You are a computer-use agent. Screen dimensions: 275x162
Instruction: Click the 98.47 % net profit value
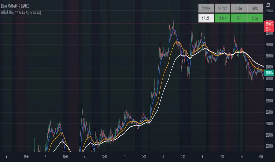click(x=222, y=18)
